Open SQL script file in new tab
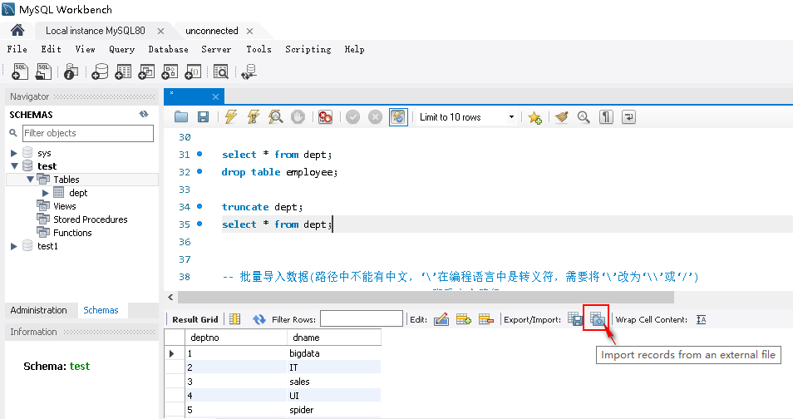This screenshot has width=793, height=419. point(43,71)
